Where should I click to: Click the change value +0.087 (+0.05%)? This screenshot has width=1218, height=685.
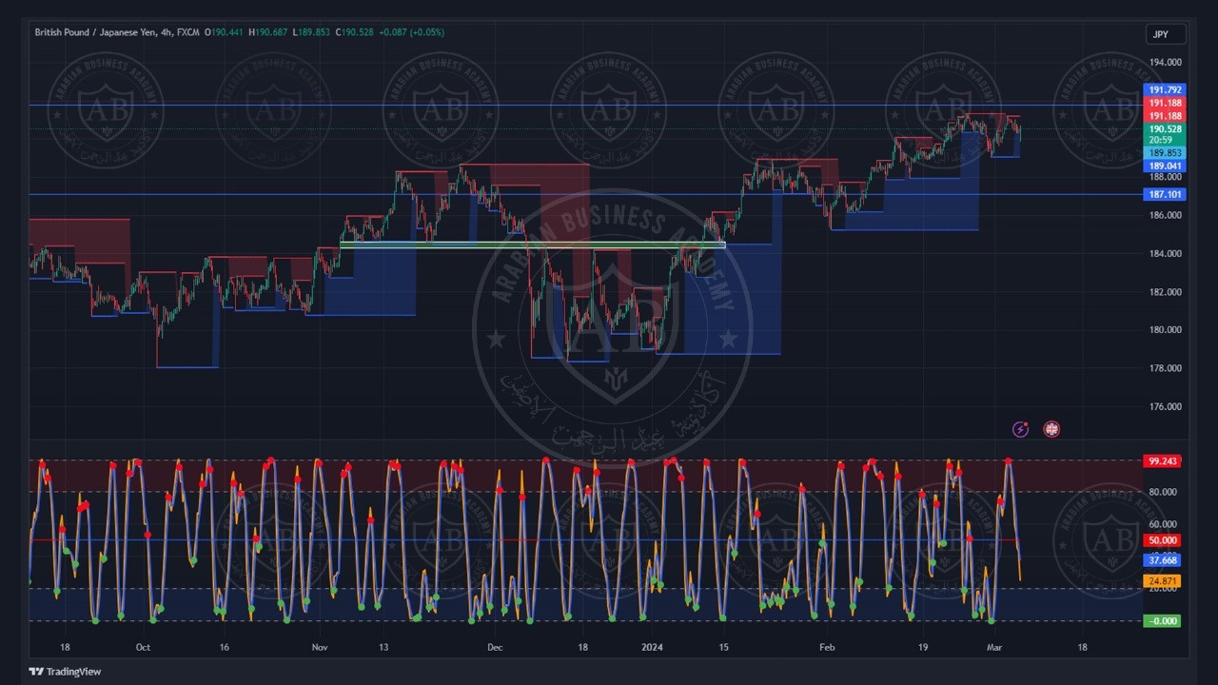coord(411,32)
